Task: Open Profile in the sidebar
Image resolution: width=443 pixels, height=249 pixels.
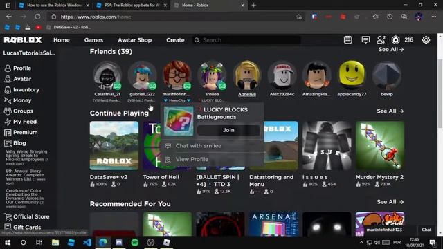Action: [18, 68]
